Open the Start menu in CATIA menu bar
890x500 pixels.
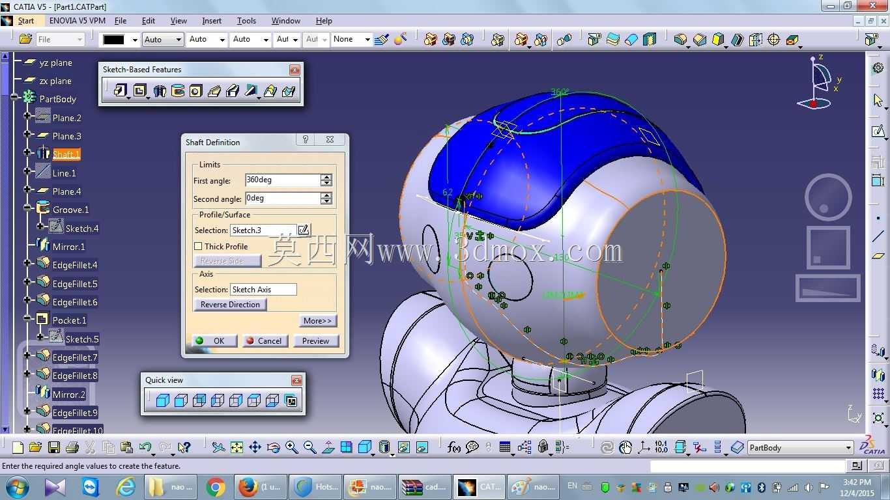click(x=26, y=21)
